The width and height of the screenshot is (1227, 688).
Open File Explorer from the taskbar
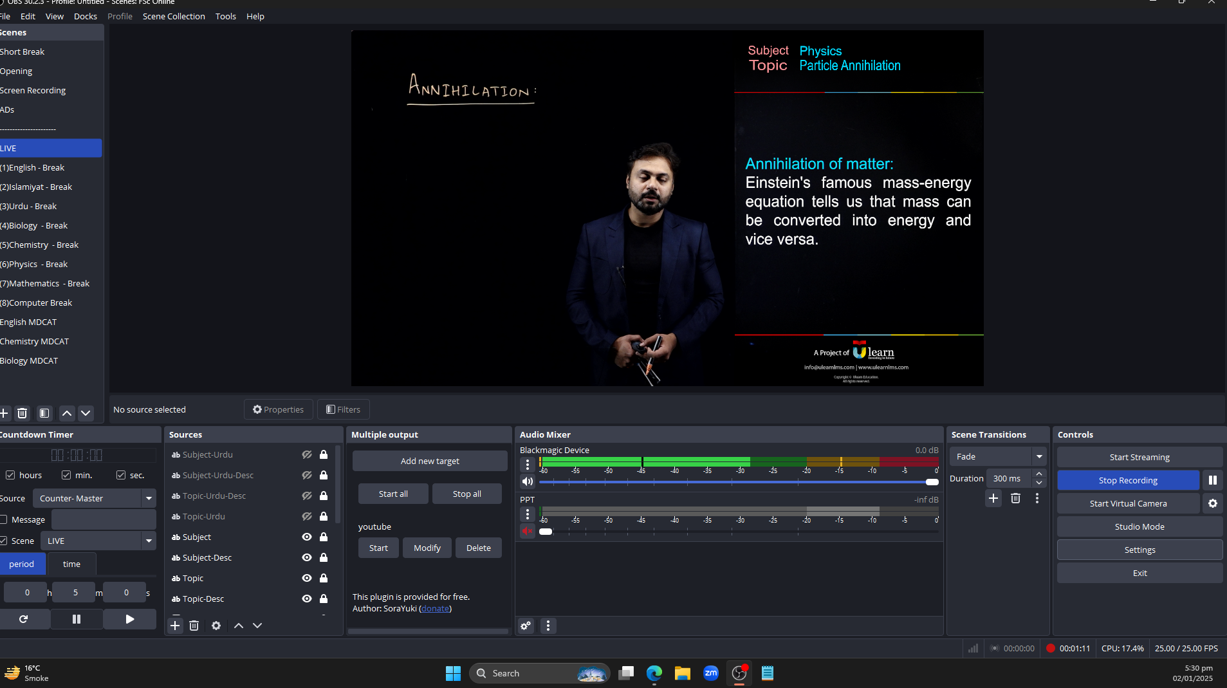pos(683,673)
